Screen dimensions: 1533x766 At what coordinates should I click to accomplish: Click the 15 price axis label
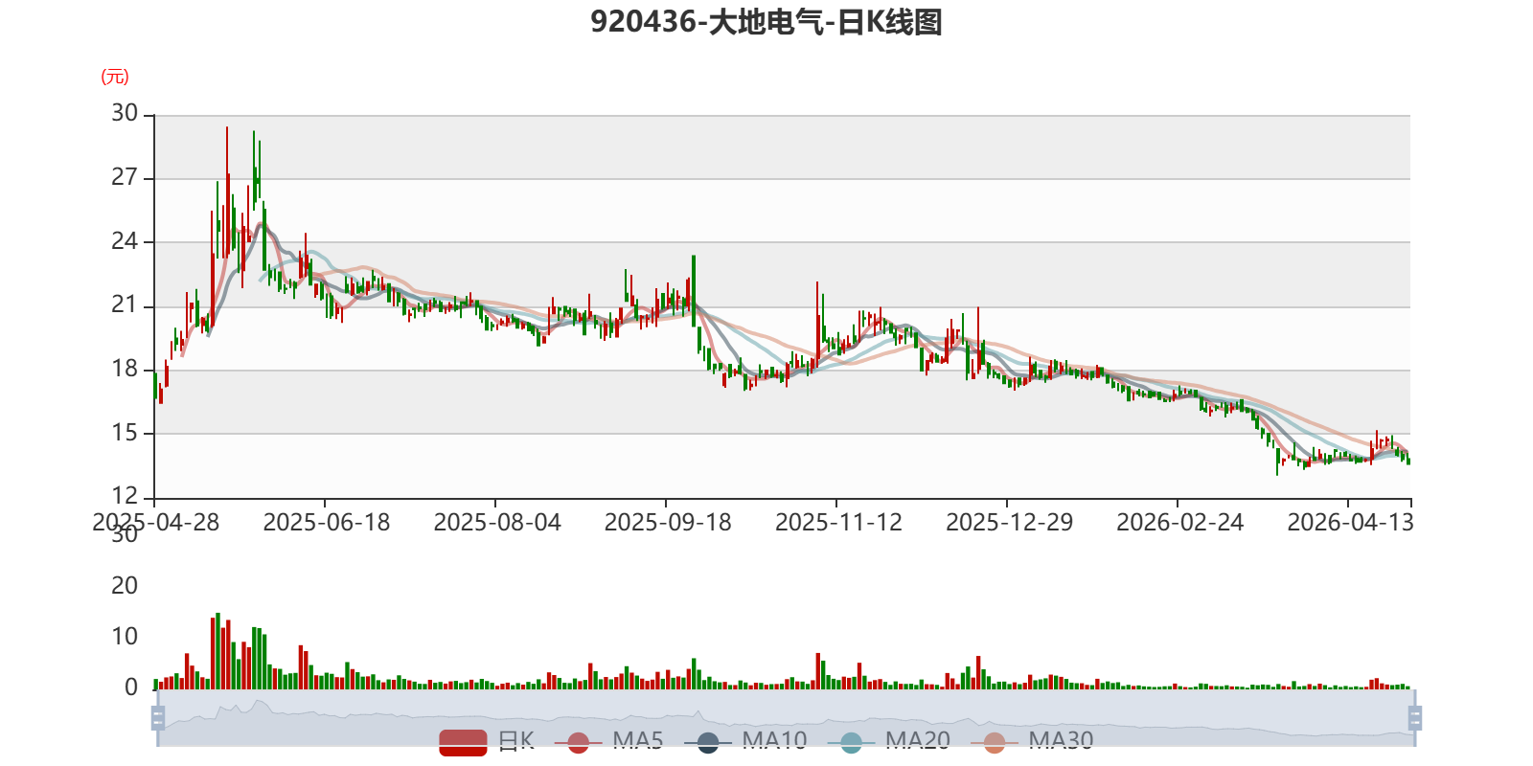coord(125,433)
